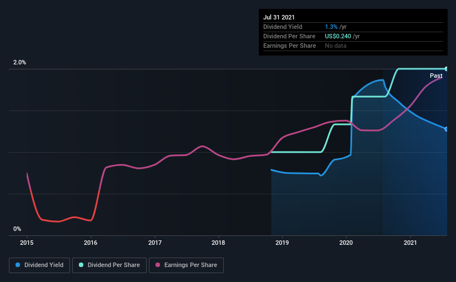Select the 2017 x-axis year label
456x282 pixels.
155,243
